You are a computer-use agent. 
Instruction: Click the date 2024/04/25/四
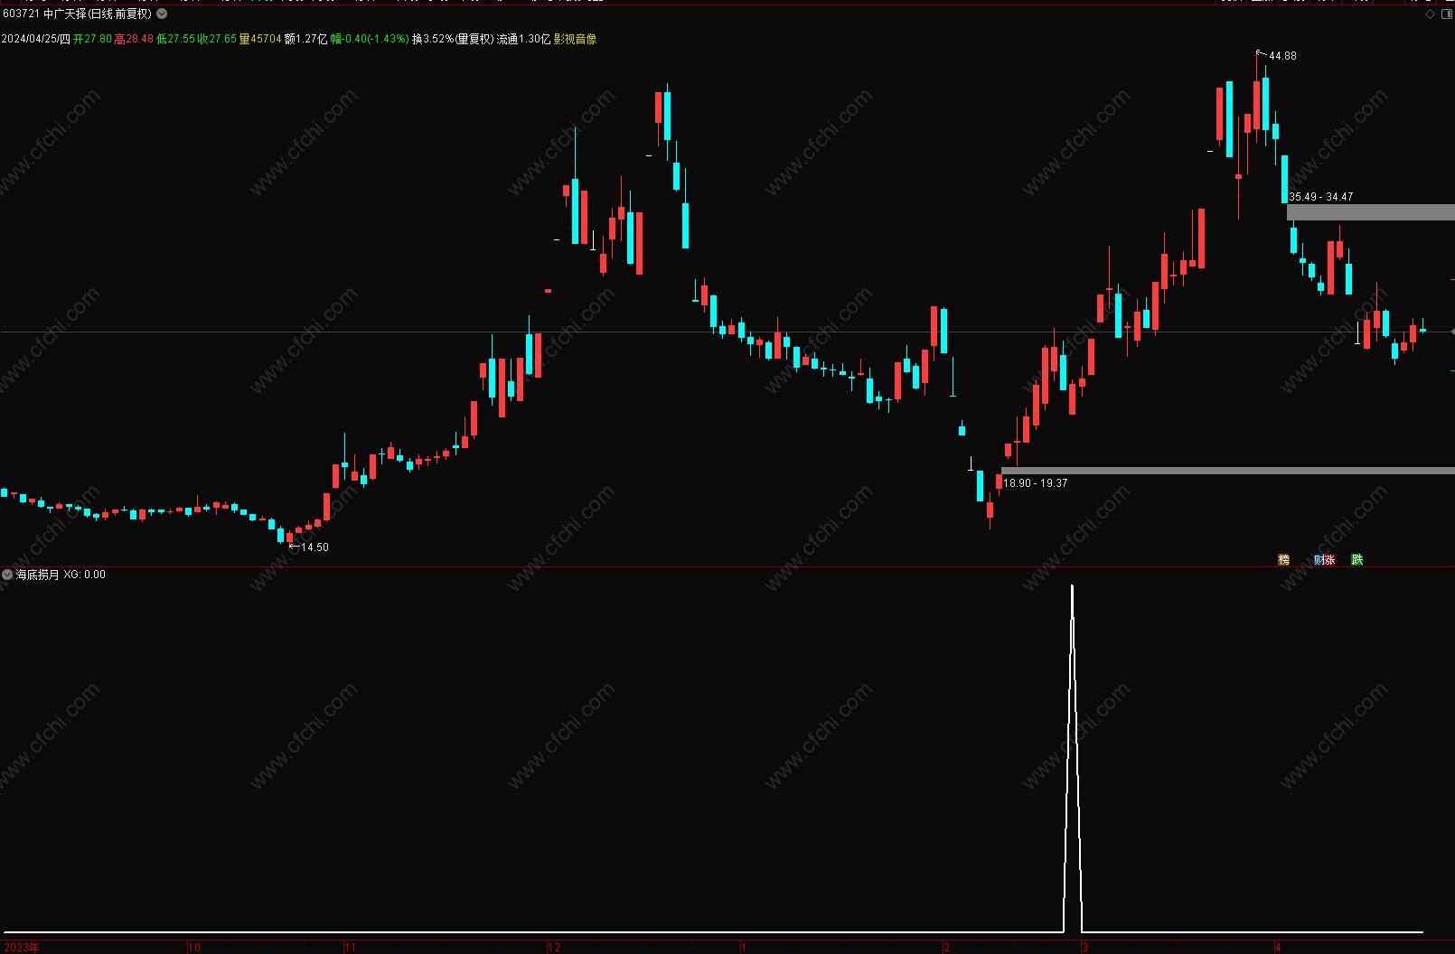[x=36, y=39]
